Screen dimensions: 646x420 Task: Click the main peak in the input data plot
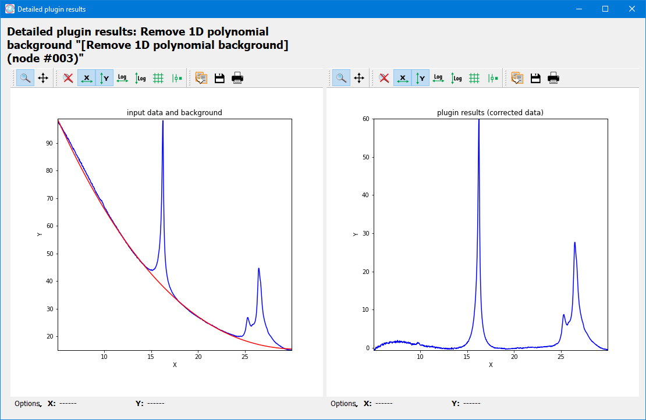click(163, 123)
